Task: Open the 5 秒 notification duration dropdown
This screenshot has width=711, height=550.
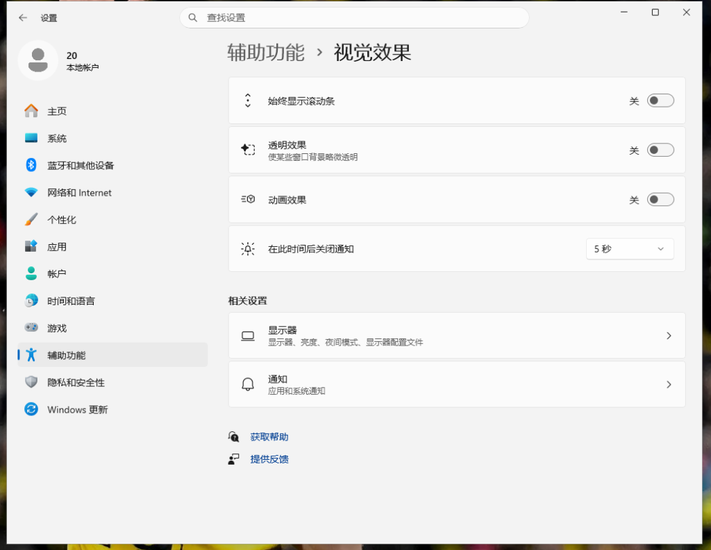Action: coord(630,249)
